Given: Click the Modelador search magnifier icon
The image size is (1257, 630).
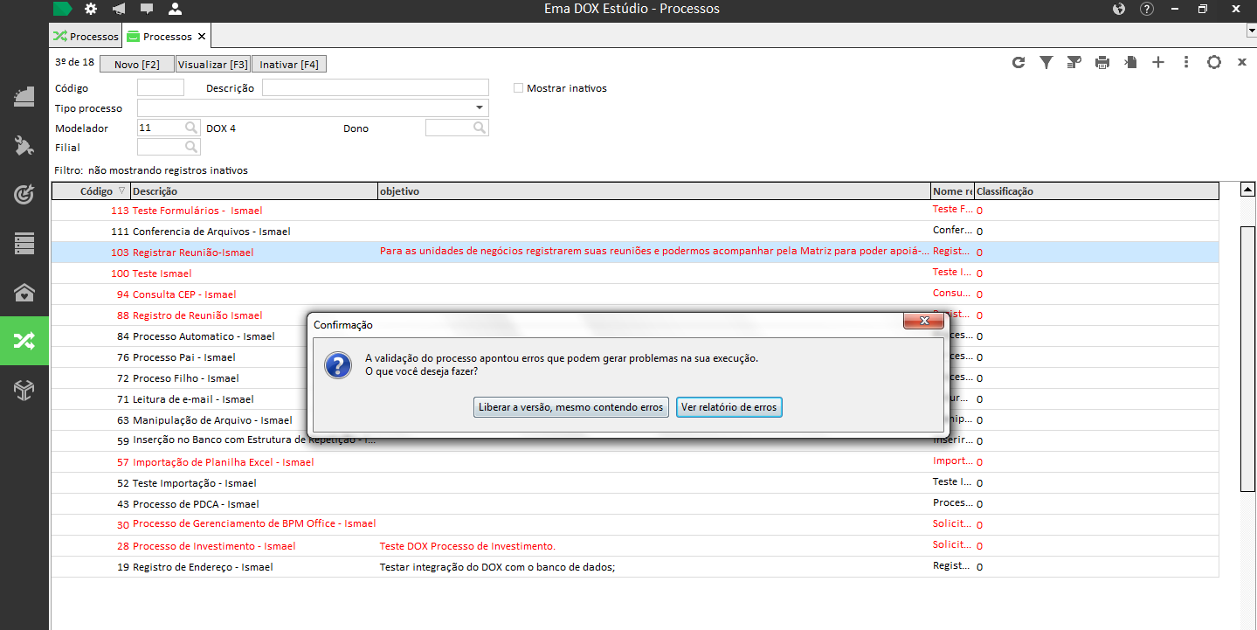Looking at the screenshot, I should 191,128.
